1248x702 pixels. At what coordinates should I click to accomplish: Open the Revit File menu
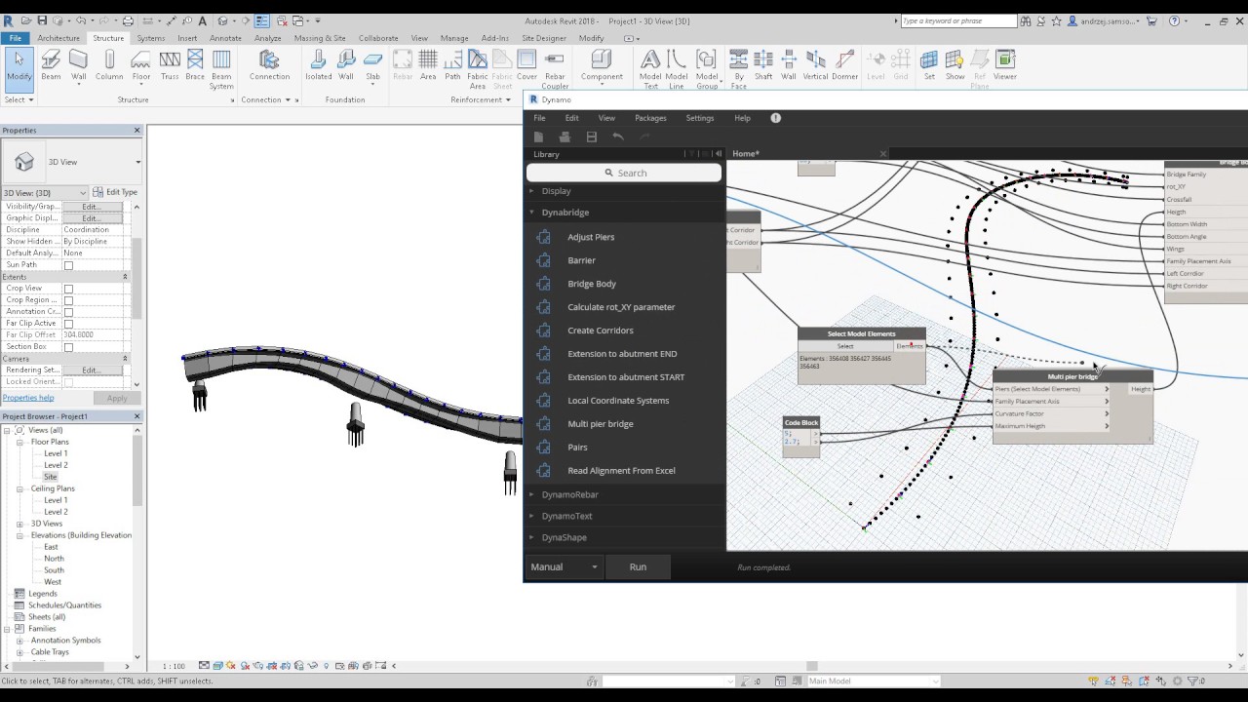click(15, 38)
